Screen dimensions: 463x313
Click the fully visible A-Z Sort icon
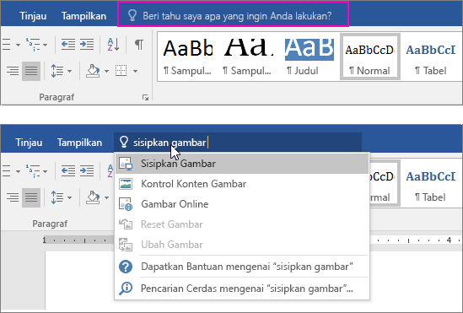[x=113, y=44]
